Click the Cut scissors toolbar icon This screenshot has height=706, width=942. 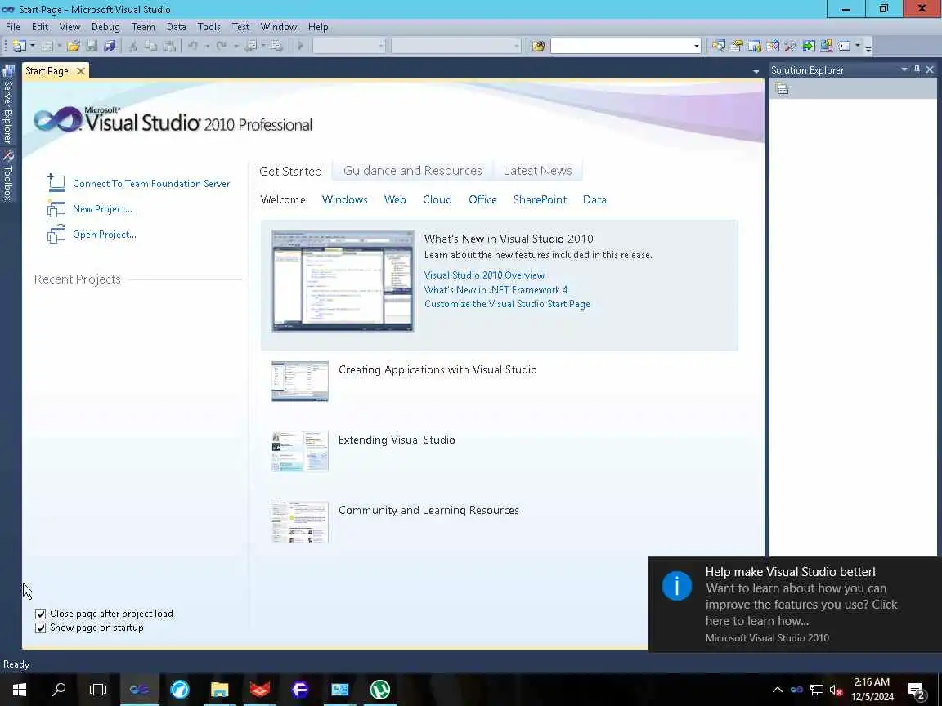coord(132,46)
